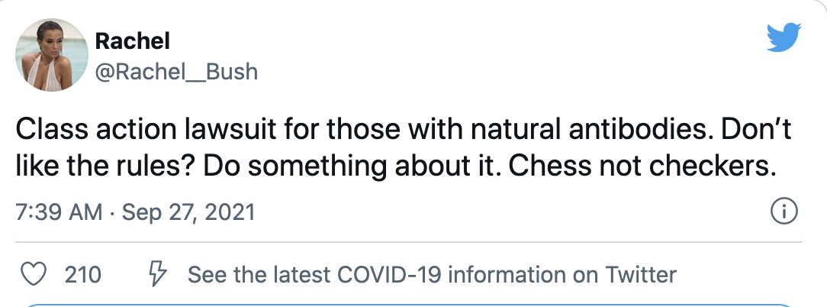Viewport: 827px width, 307px height.
Task: Open the @Rachel__Bush handle link
Action: point(176,72)
